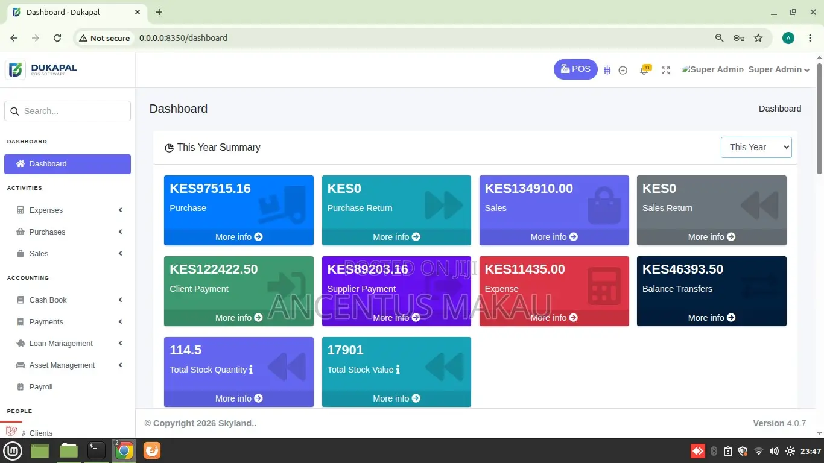Expand the Sales chevron arrow
824x463 pixels.
point(121,254)
